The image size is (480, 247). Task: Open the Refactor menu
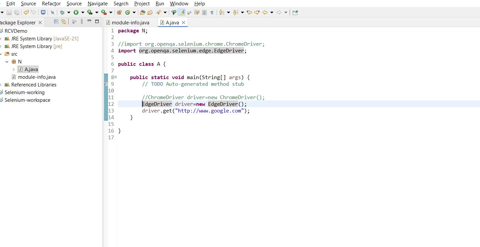(x=51, y=4)
